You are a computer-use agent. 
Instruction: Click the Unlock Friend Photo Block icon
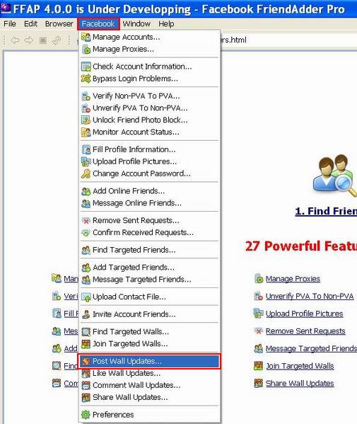[86, 120]
